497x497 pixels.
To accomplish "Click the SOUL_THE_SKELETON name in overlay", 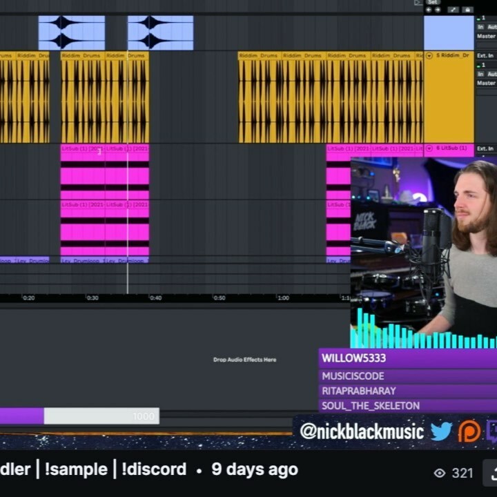I will click(371, 406).
